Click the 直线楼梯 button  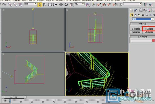pyautogui.click(x=136, y=32)
